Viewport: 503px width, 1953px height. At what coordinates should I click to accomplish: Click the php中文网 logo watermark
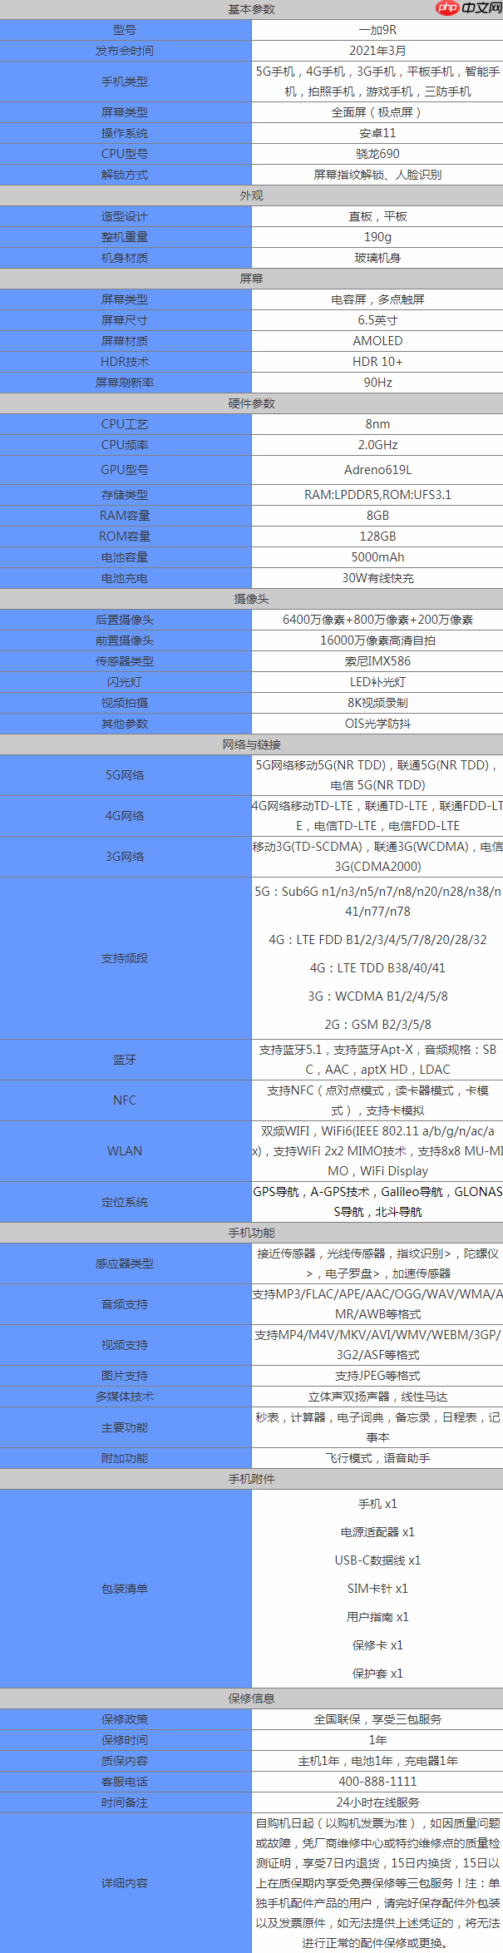point(468,8)
